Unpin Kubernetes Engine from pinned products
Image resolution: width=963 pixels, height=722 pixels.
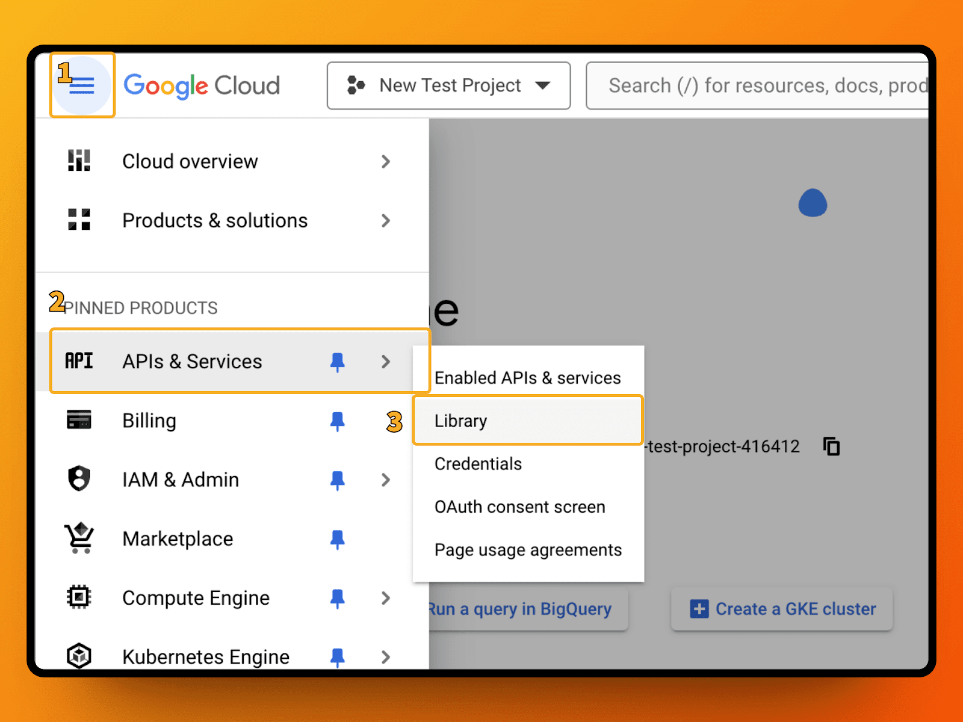pos(338,657)
